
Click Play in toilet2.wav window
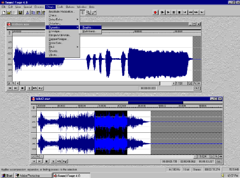(53, 161)
